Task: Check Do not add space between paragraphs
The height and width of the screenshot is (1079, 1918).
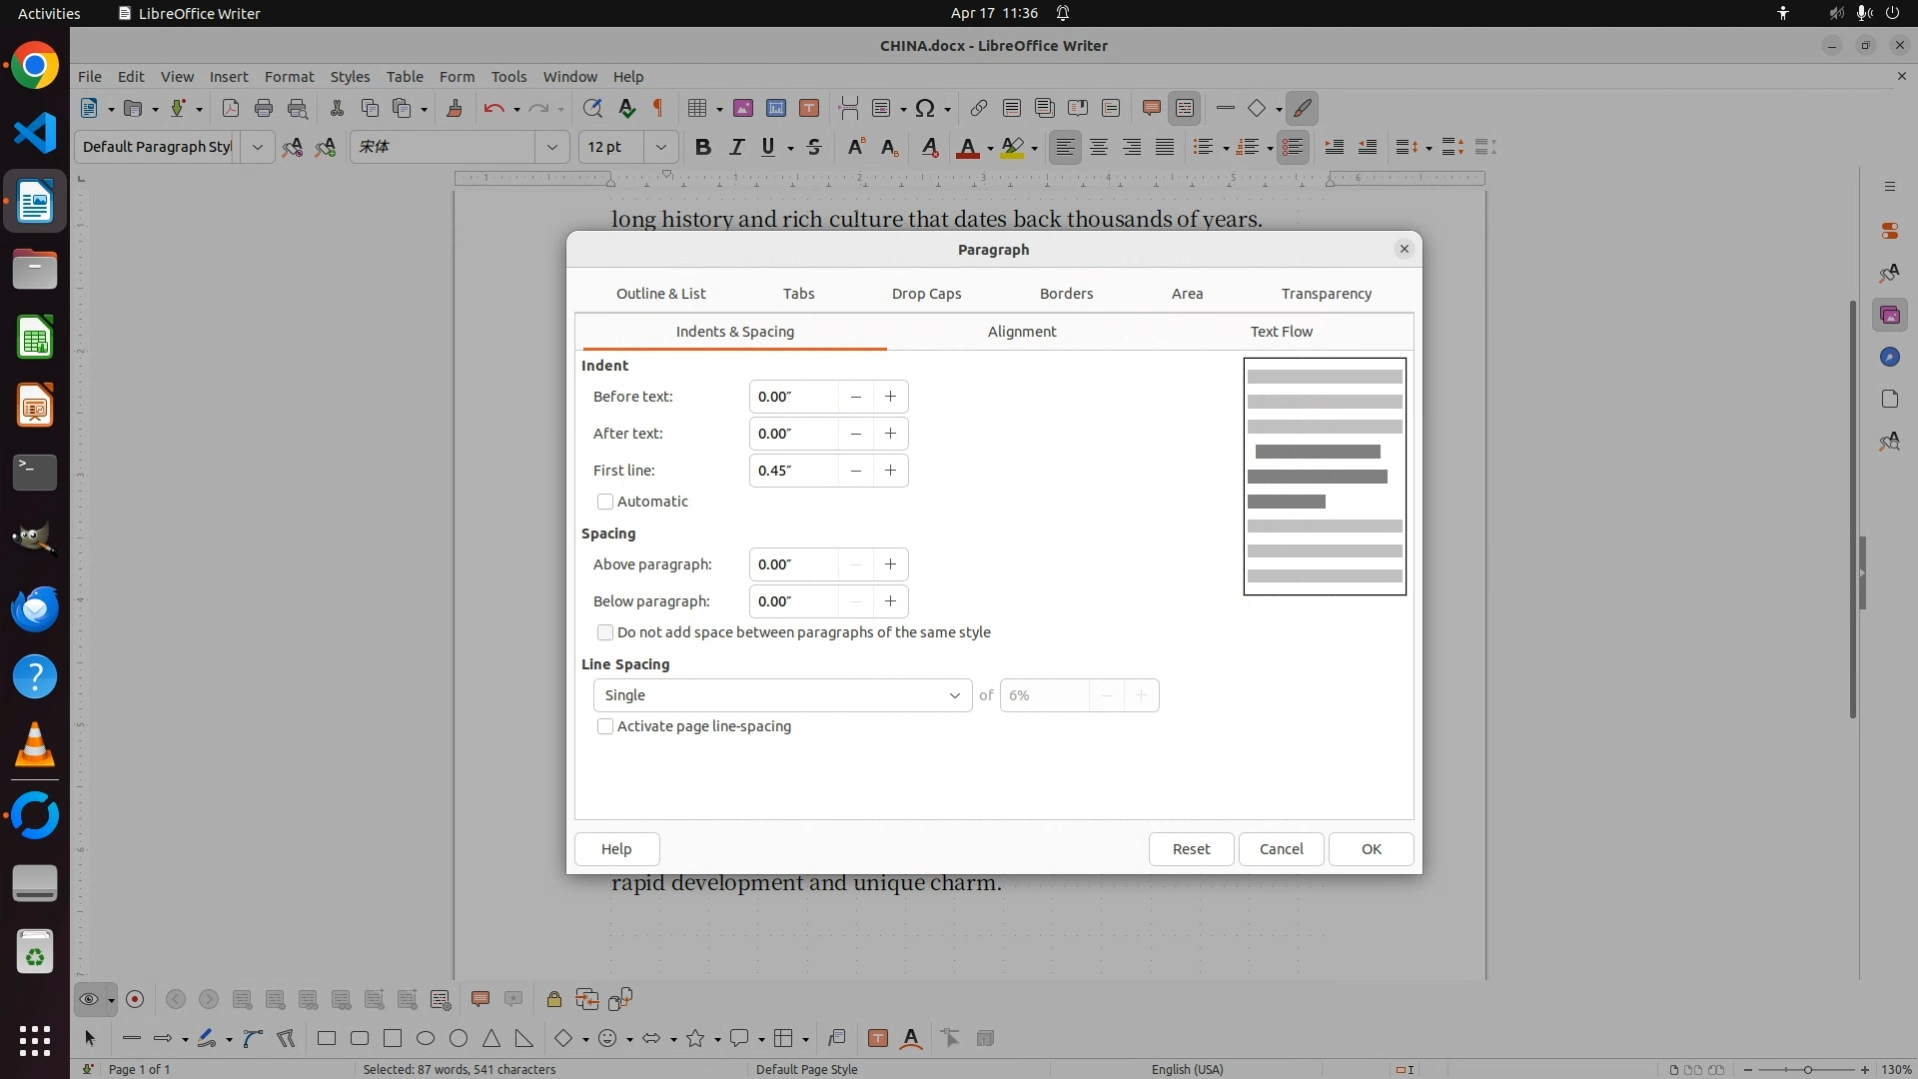Action: 605,632
